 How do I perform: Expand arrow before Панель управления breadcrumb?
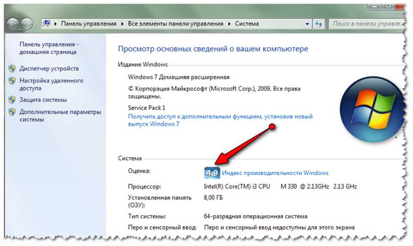(x=56, y=24)
